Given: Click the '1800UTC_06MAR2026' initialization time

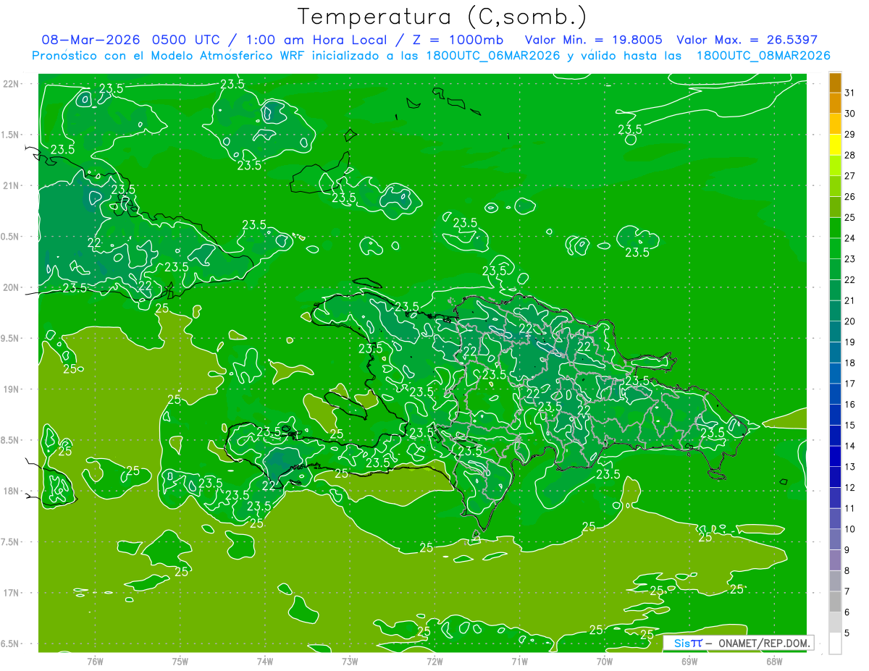Looking at the screenshot, I should (x=492, y=56).
